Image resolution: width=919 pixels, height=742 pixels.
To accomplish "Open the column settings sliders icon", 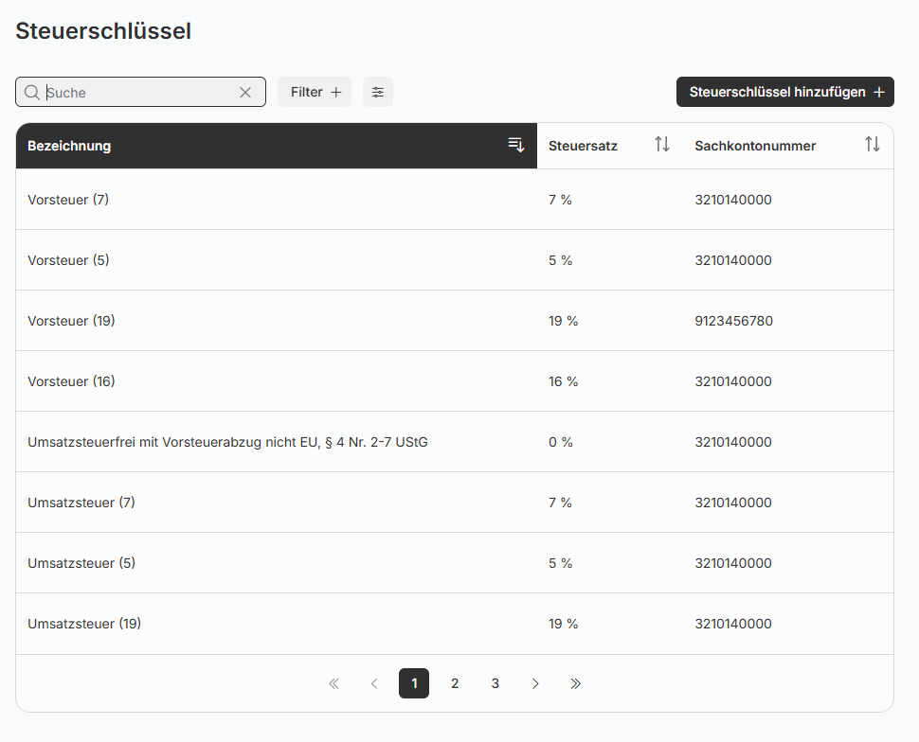I will (x=378, y=92).
